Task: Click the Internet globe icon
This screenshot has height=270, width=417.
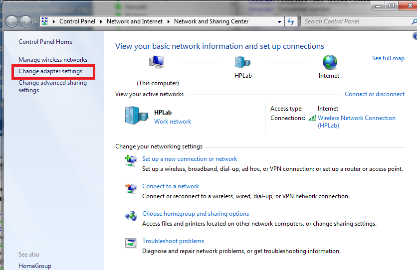Action: (329, 63)
